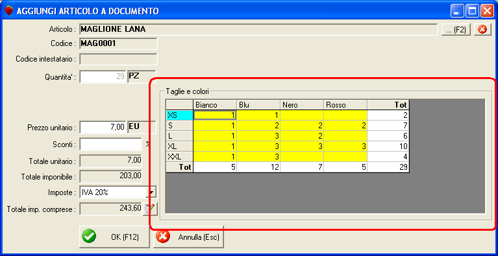Open article lookup with ... (F2) button

(456, 29)
